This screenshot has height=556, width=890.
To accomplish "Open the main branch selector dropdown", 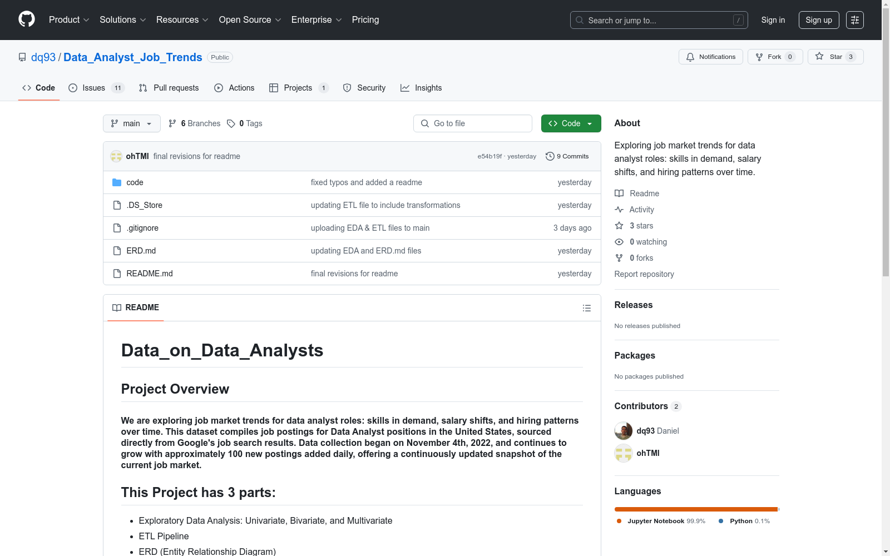I will pos(132,123).
